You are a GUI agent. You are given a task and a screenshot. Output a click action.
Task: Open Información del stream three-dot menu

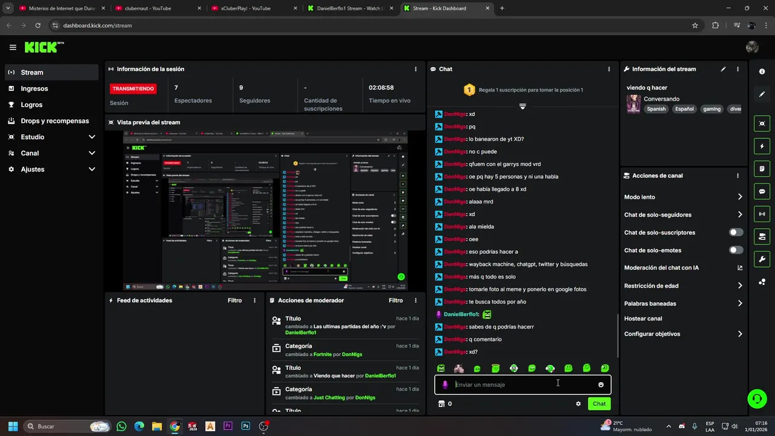(x=737, y=69)
